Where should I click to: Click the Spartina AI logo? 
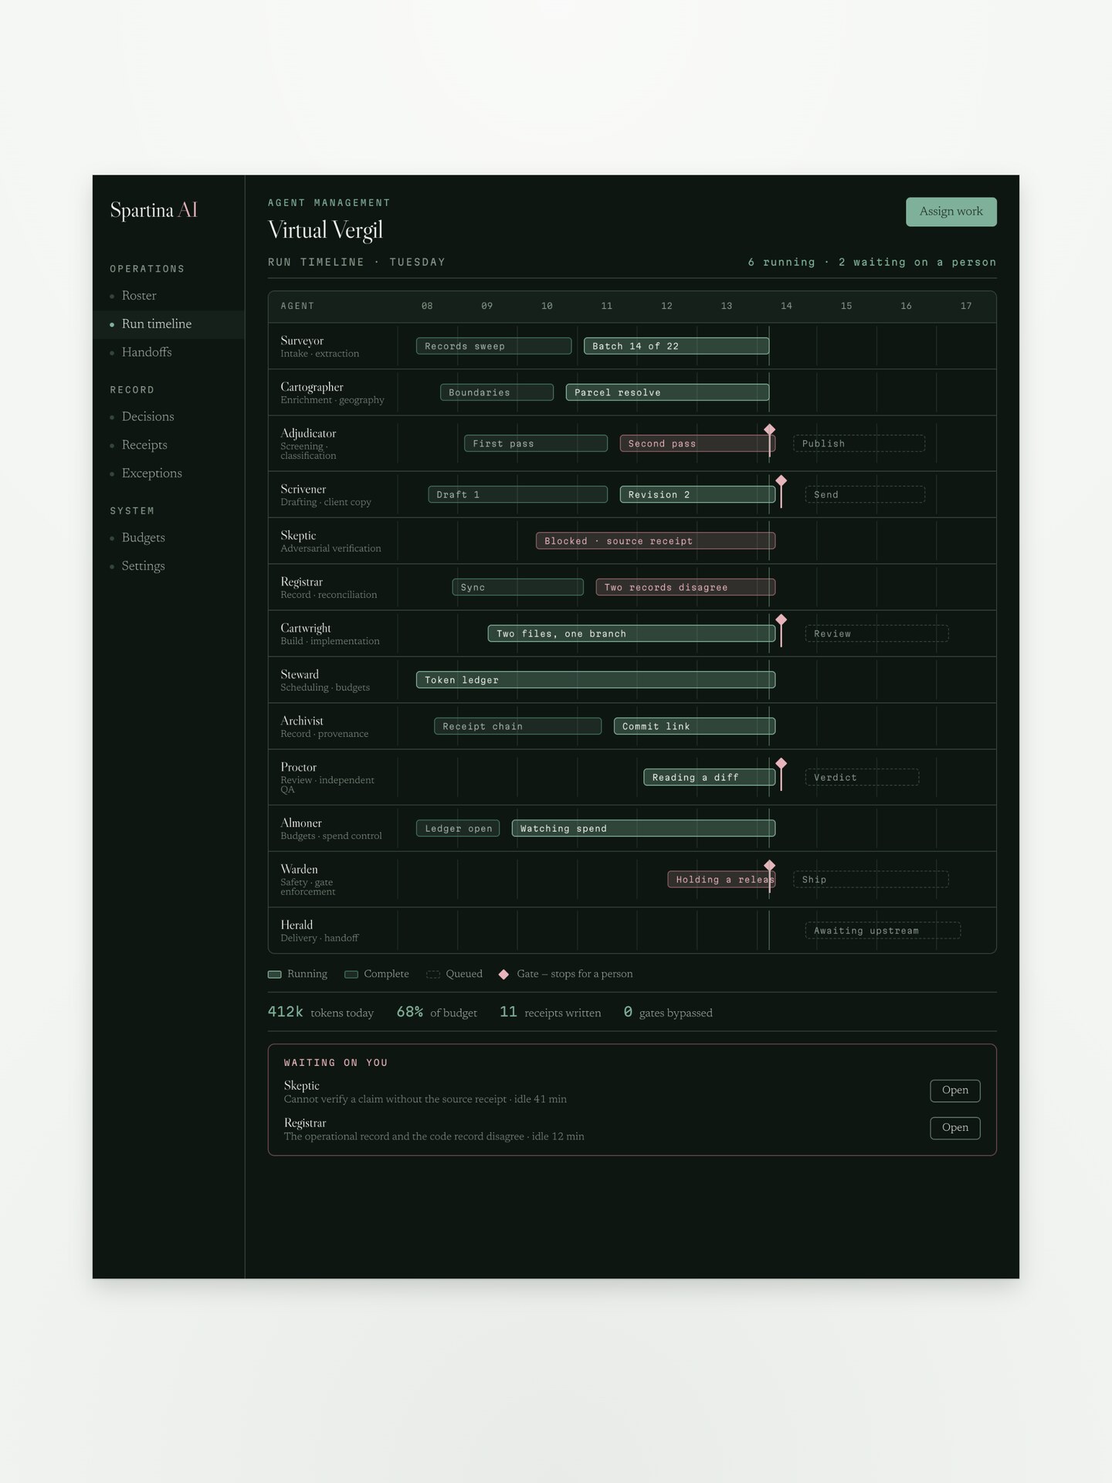coord(154,210)
